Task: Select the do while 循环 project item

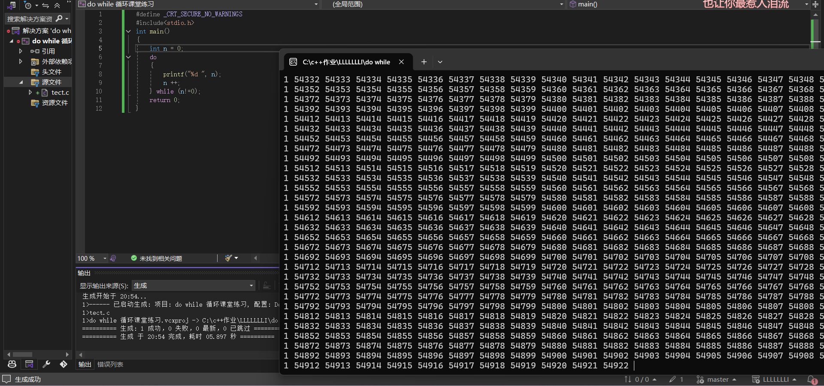Action: [51, 41]
